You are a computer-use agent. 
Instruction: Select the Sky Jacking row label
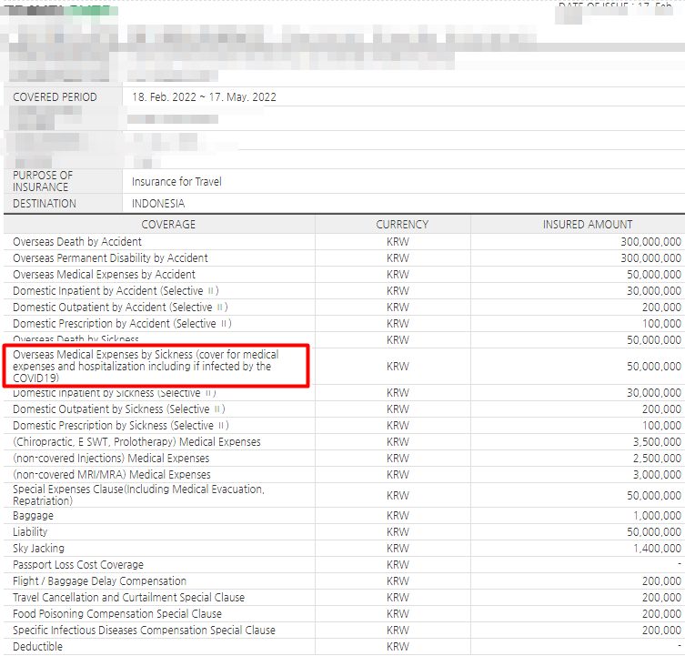(x=38, y=548)
